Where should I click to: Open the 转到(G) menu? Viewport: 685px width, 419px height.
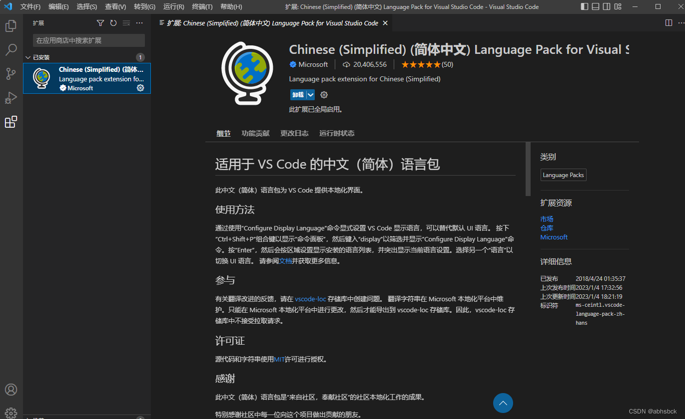[x=145, y=6]
